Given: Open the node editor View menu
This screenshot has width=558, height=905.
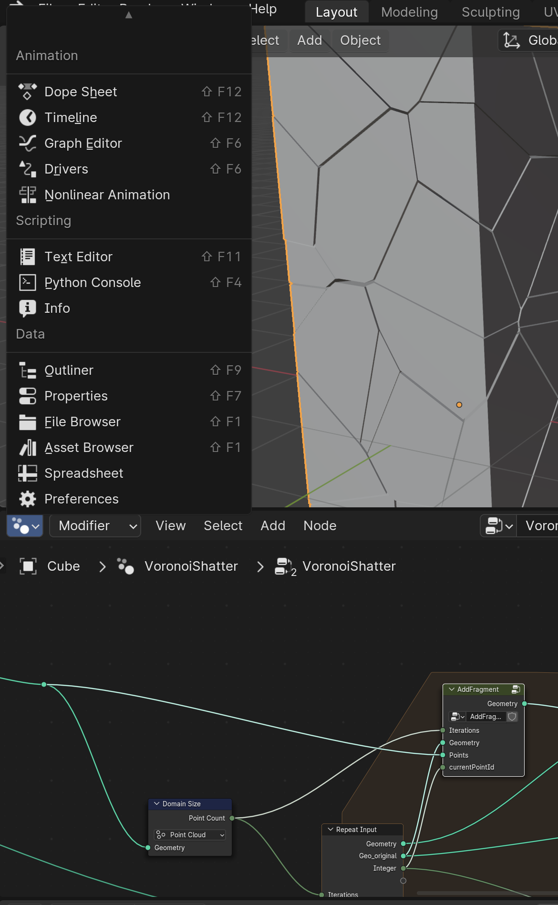Looking at the screenshot, I should (x=170, y=526).
